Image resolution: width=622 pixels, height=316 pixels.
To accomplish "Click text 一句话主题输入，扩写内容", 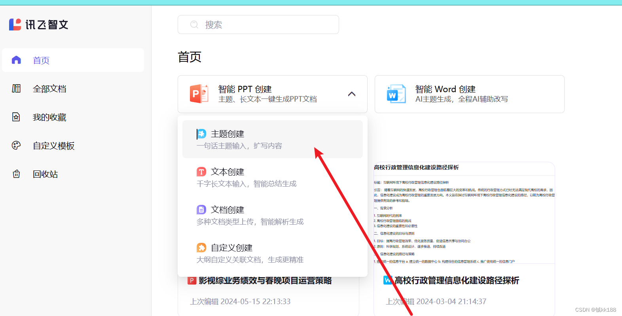I will coord(239,146).
